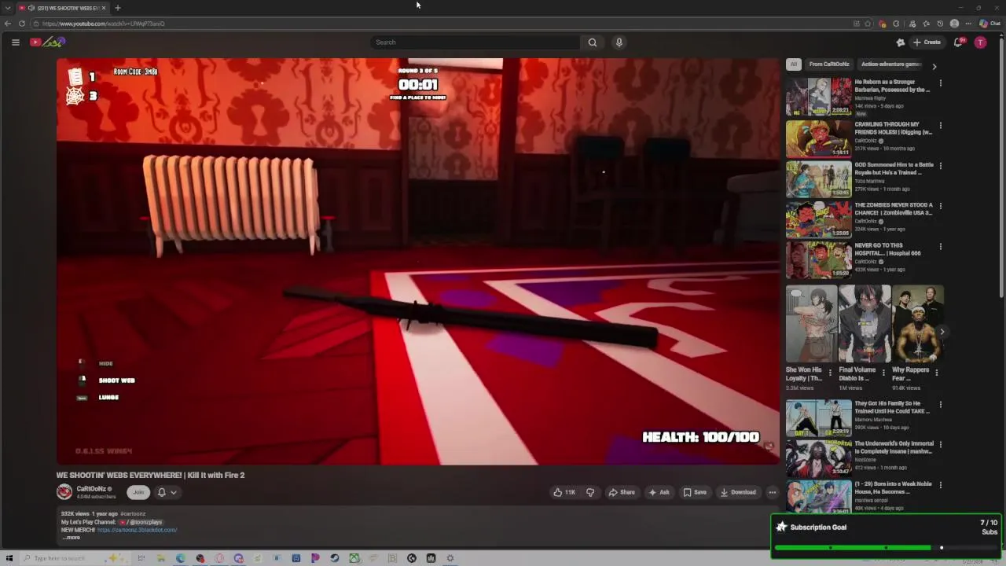Screen dimensions: 1006x566
Task: Open GOD Summoned Him to Battle Royale thumbnail
Action: 818,178
